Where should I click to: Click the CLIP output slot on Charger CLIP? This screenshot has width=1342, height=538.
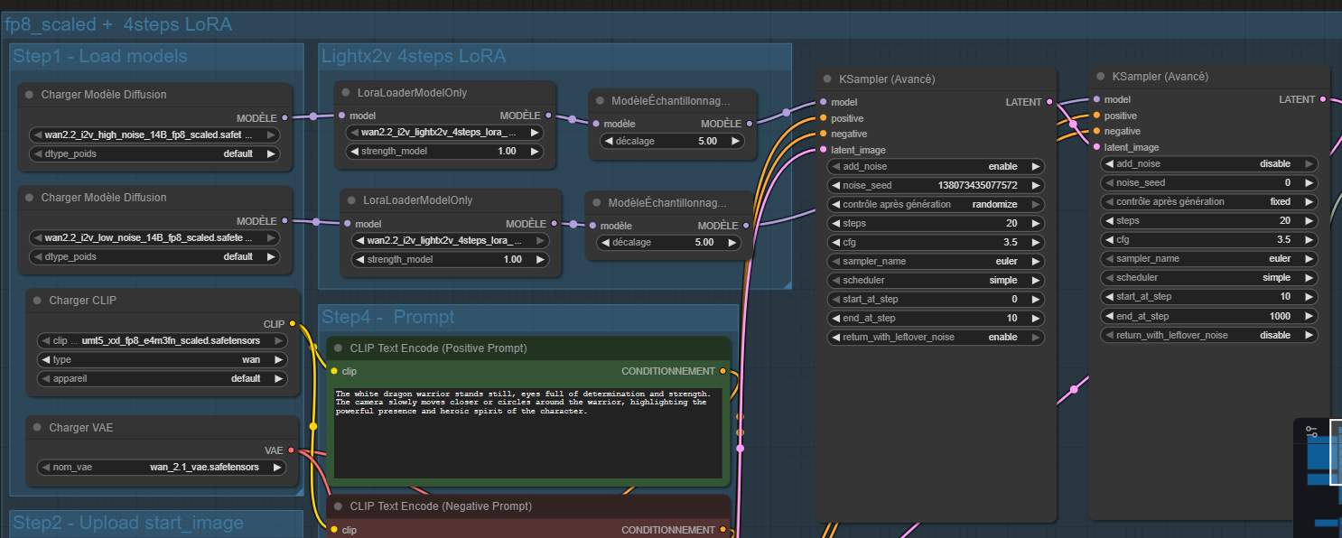click(x=293, y=323)
